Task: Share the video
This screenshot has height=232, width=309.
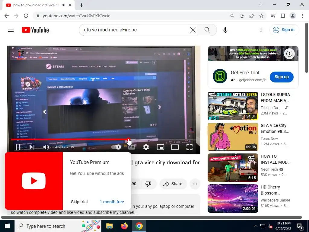Action: click(x=173, y=184)
